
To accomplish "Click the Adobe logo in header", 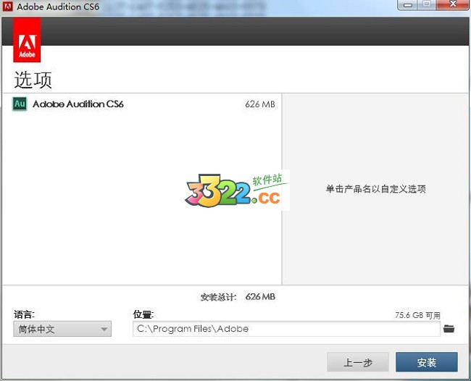I will [27, 40].
